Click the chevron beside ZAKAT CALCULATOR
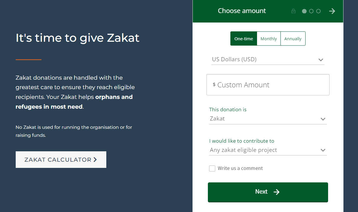Viewport: 358px width, 212px height. (x=95, y=160)
